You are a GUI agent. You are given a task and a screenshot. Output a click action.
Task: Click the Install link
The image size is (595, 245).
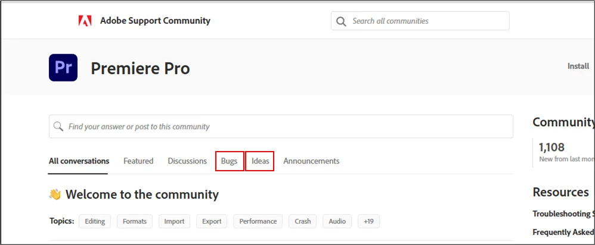578,66
